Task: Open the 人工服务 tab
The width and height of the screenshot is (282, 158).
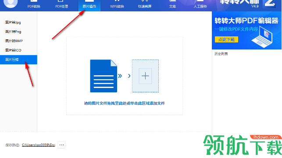Action: 200,6
